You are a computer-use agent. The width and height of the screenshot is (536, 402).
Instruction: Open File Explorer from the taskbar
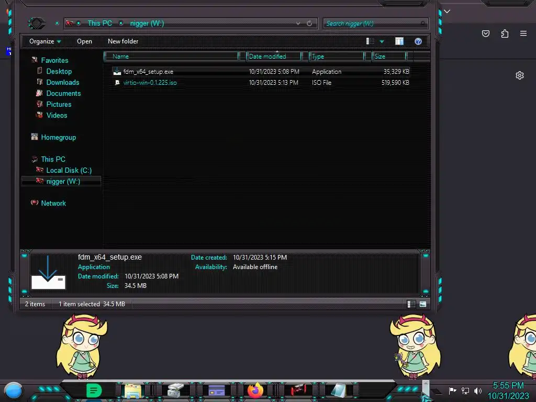[x=133, y=390]
